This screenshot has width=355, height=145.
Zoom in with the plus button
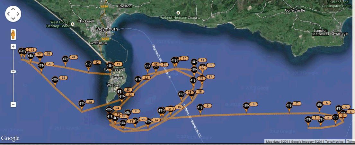[13, 47]
